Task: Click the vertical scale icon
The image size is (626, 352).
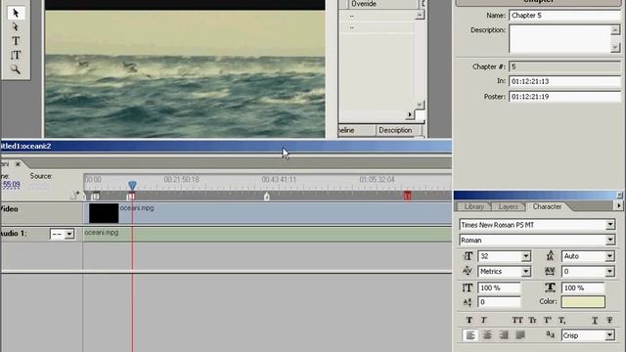Action: pyautogui.click(x=468, y=287)
